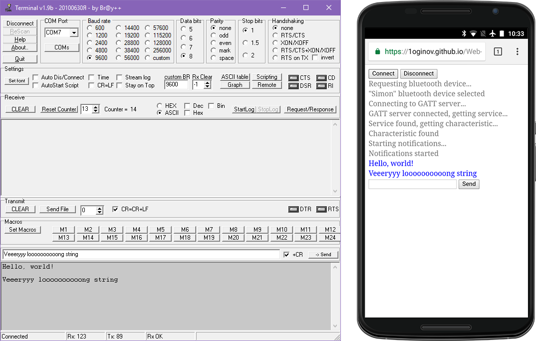Tap Send button on phone page
This screenshot has height=341, width=536.
469,184
